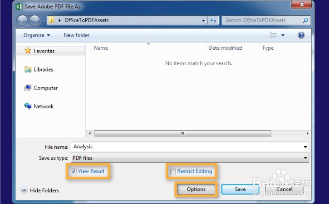Enable the Restrict Editing checkbox
This screenshot has width=329, height=204.
point(173,171)
